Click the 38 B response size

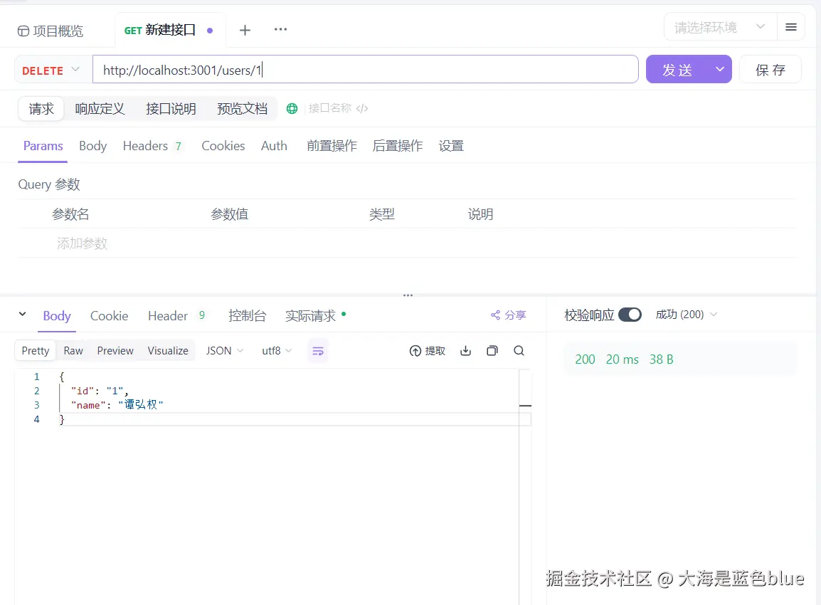pyautogui.click(x=662, y=359)
